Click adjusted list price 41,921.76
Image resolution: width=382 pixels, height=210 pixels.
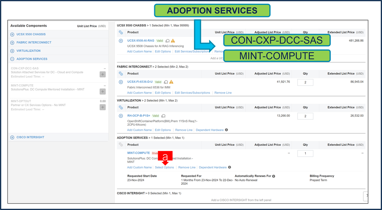click(x=283, y=82)
